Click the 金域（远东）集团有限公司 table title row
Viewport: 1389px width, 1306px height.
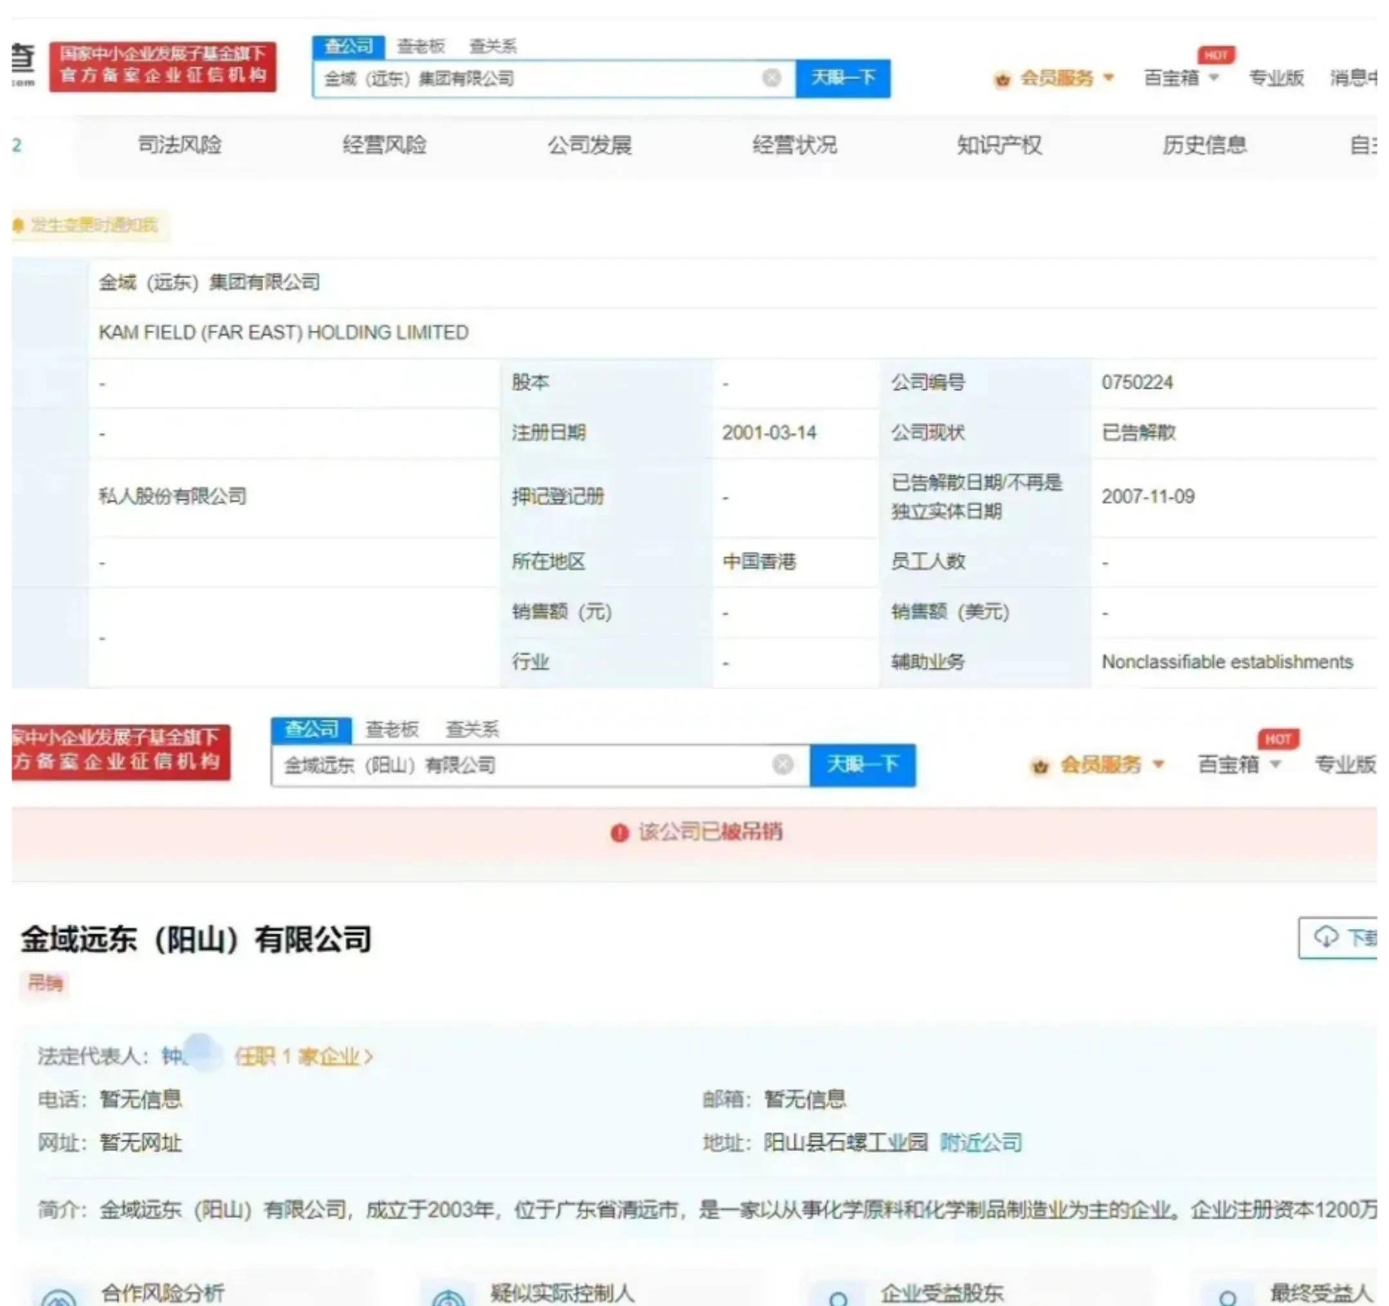click(733, 282)
